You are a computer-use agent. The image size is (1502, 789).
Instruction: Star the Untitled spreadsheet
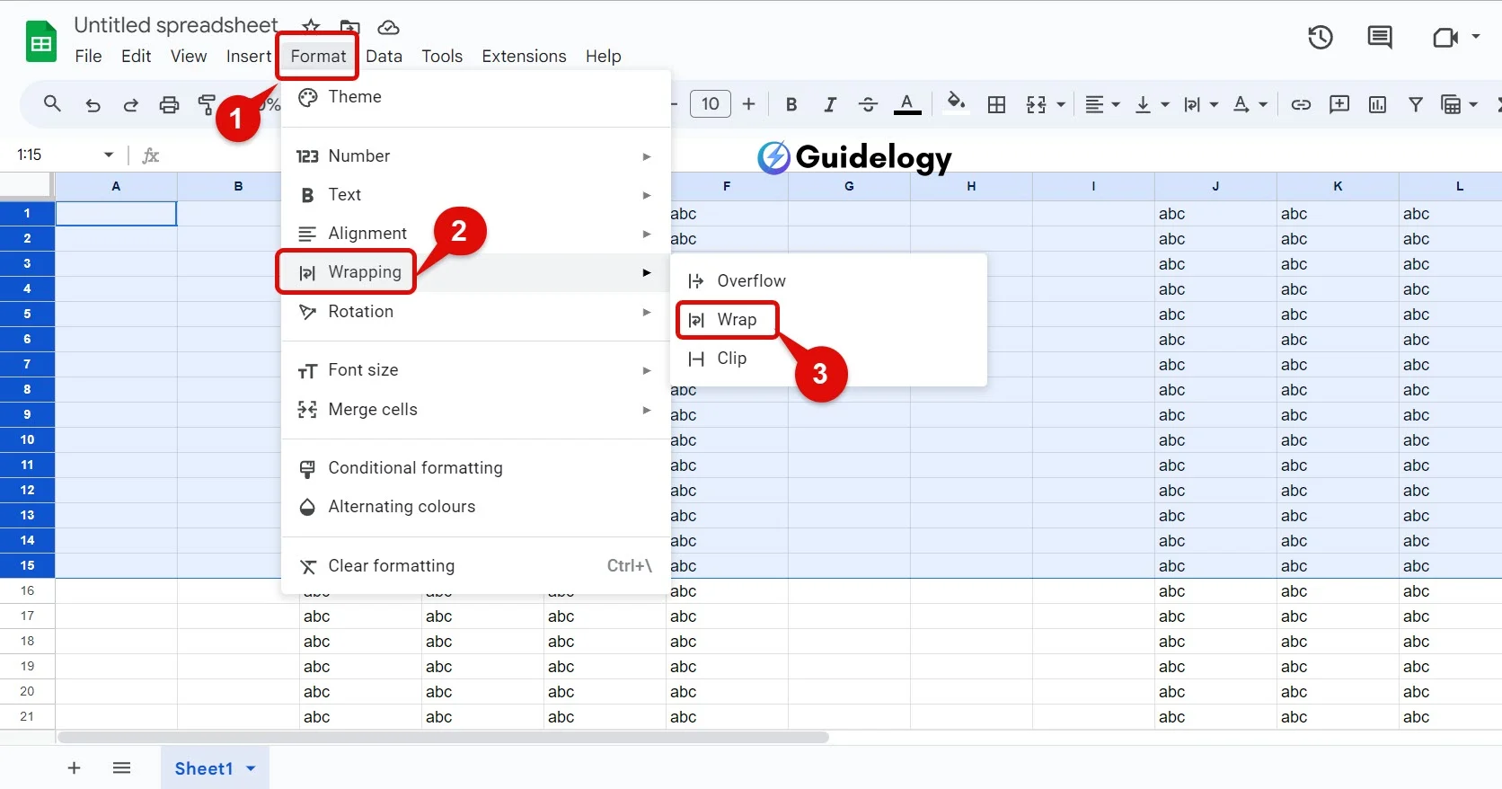click(311, 26)
